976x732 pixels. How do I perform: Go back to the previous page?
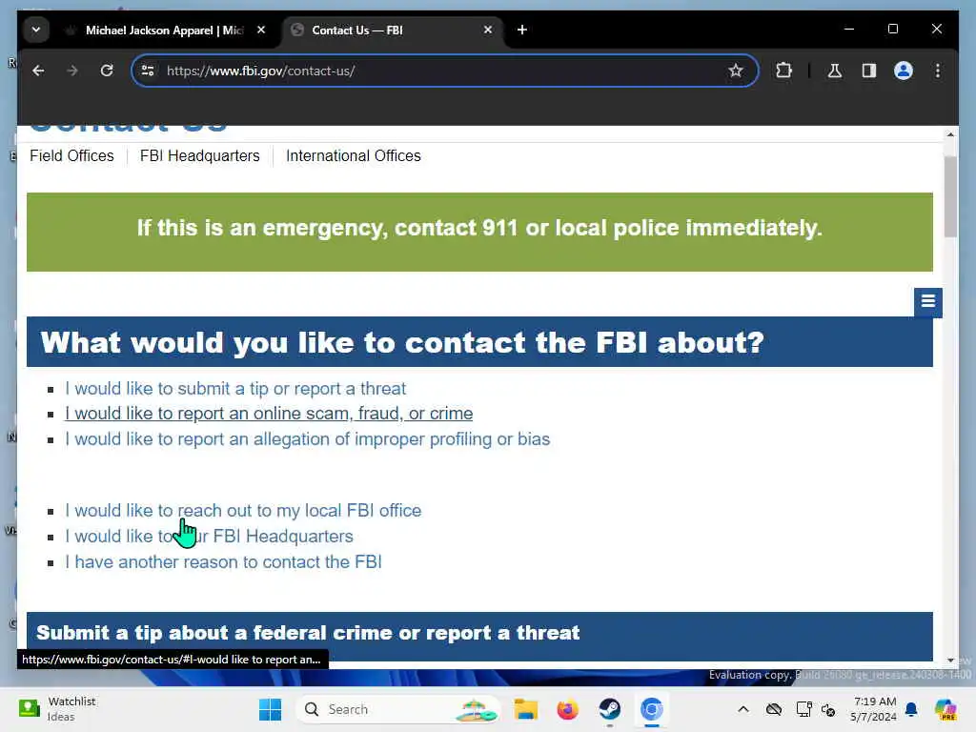38,71
